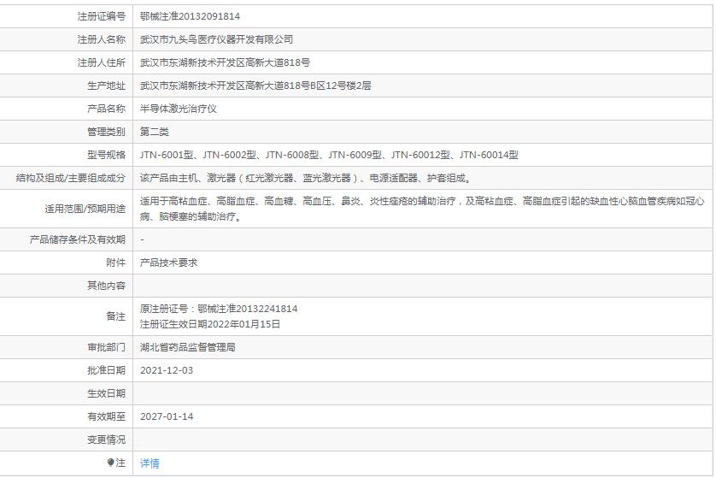Select management class 第二类
Image resolution: width=716 pixels, height=478 pixels.
point(155,132)
